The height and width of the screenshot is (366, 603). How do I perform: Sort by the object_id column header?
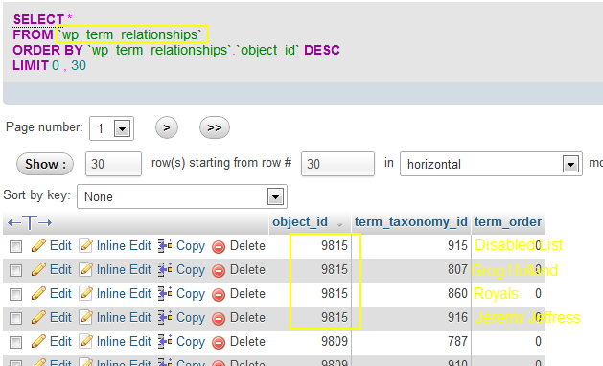click(300, 222)
